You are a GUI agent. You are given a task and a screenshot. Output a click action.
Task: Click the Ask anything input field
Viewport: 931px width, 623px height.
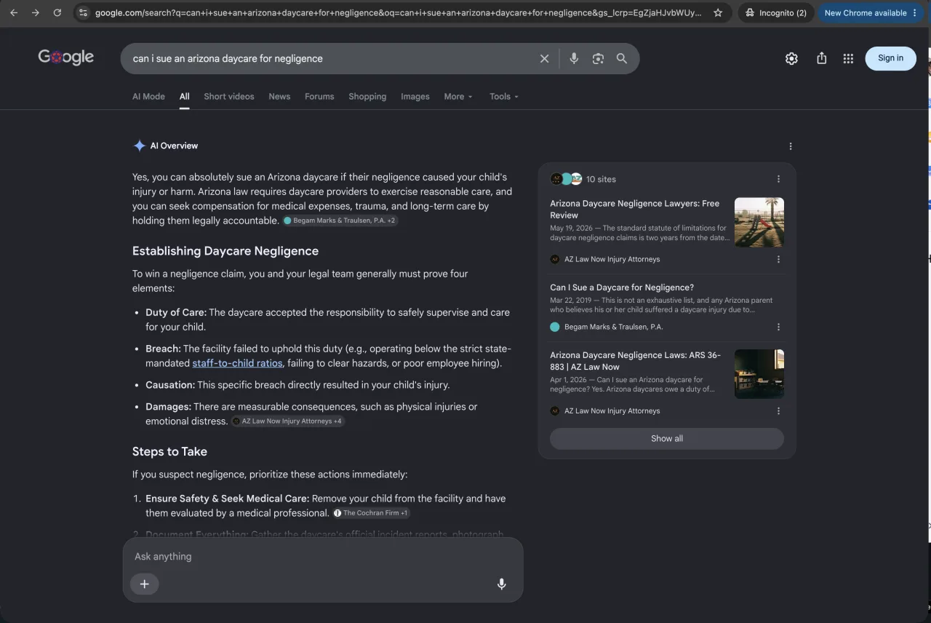point(323,556)
